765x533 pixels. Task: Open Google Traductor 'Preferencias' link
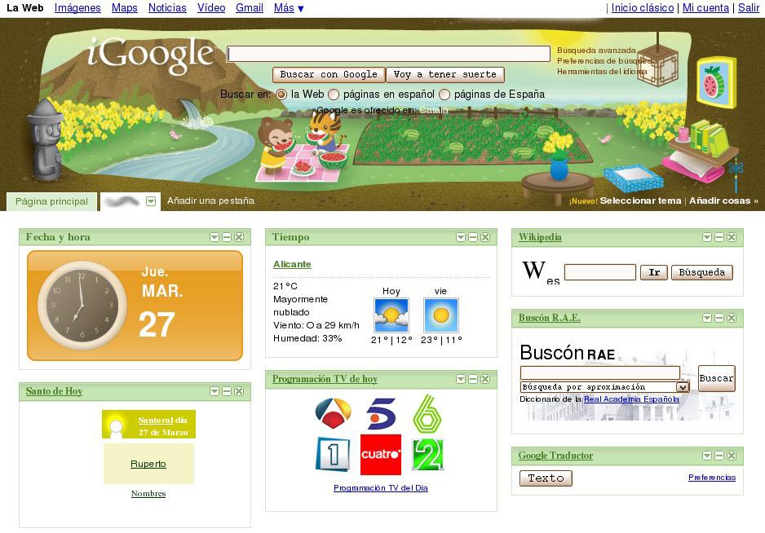pyautogui.click(x=712, y=477)
